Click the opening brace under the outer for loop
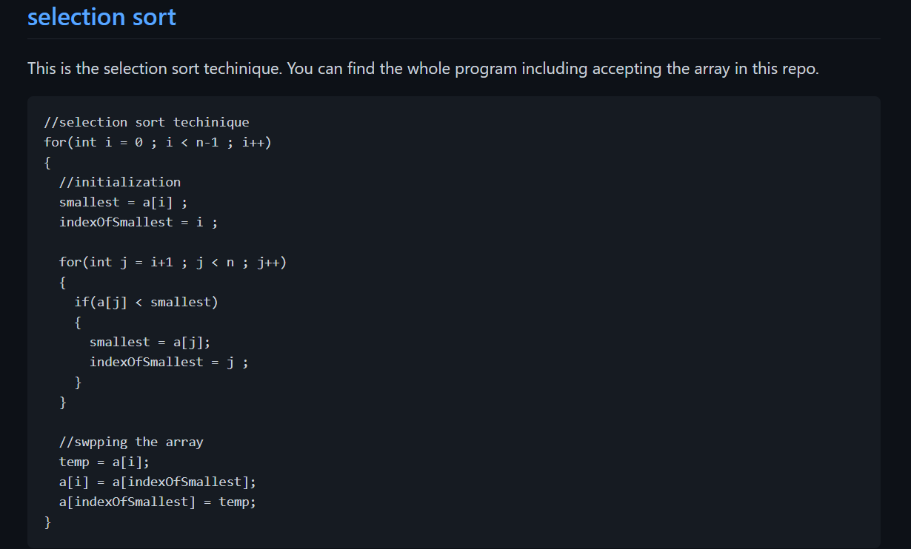Screen dimensions: 911x549 (x=48, y=162)
